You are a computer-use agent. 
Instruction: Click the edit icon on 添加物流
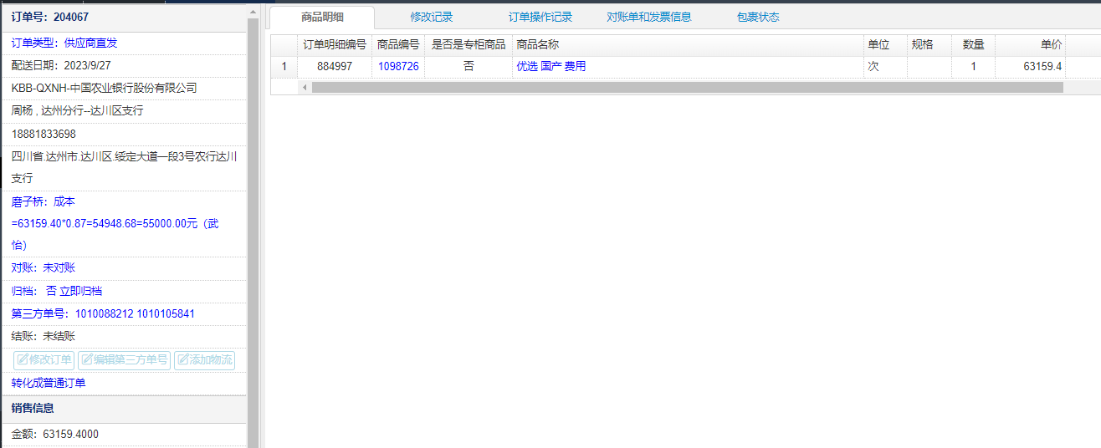pos(183,360)
